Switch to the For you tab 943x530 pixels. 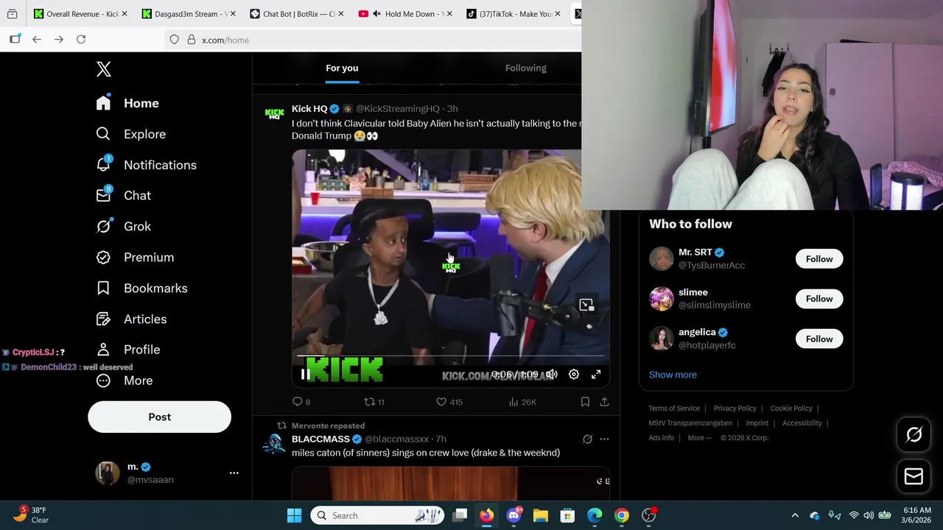[342, 68]
